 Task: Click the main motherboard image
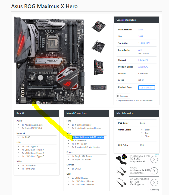coord(49,60)
